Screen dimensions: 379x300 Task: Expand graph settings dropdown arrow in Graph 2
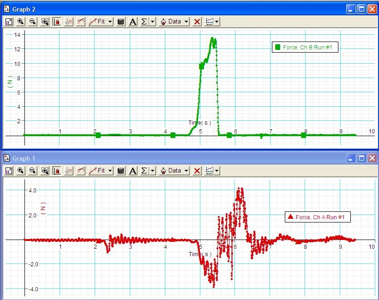[217, 22]
